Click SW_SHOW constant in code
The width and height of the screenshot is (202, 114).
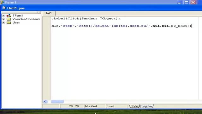(x=179, y=26)
